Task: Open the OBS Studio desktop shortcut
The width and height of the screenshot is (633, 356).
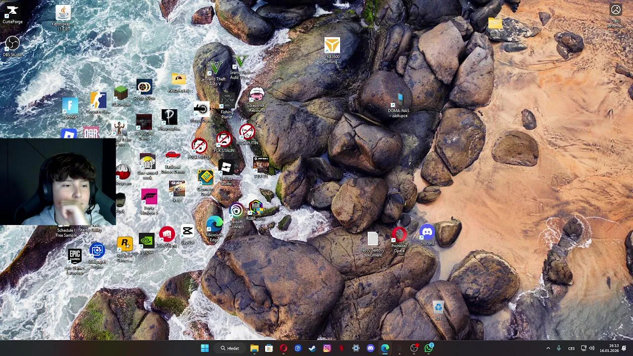Action: click(x=12, y=46)
